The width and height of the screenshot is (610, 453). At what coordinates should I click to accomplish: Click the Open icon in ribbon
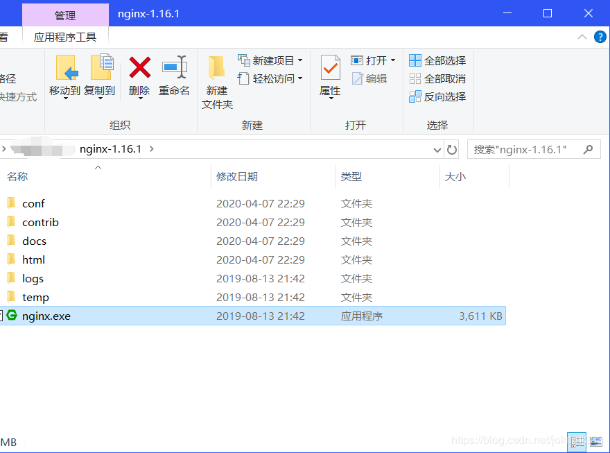coord(357,60)
